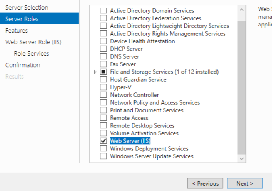Uncheck the Web Server (IIS) checkbox

click(x=103, y=141)
